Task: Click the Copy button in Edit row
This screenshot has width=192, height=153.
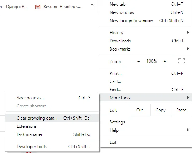Action: pyautogui.click(x=161, y=110)
